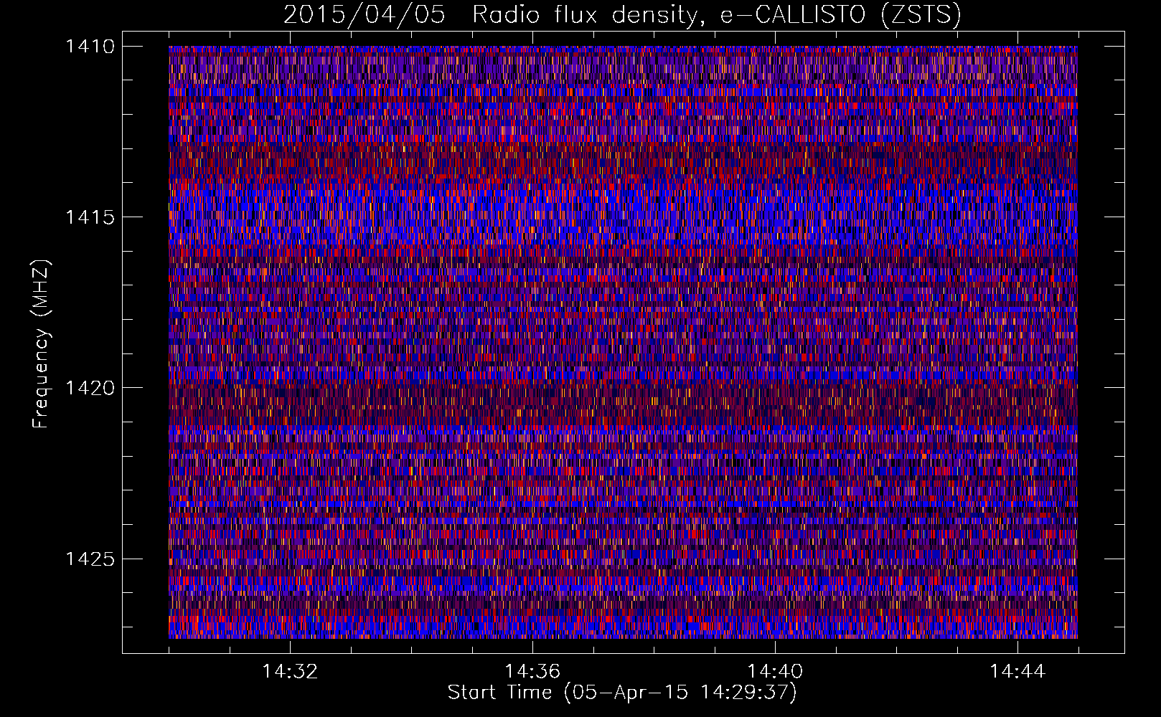Screen dimensions: 1161x717
Task: Click the 14:32 time tick label
Action: (x=290, y=672)
